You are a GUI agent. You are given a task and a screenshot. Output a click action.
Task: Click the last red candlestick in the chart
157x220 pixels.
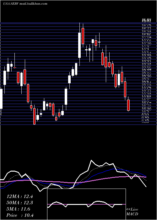(x=128, y=105)
